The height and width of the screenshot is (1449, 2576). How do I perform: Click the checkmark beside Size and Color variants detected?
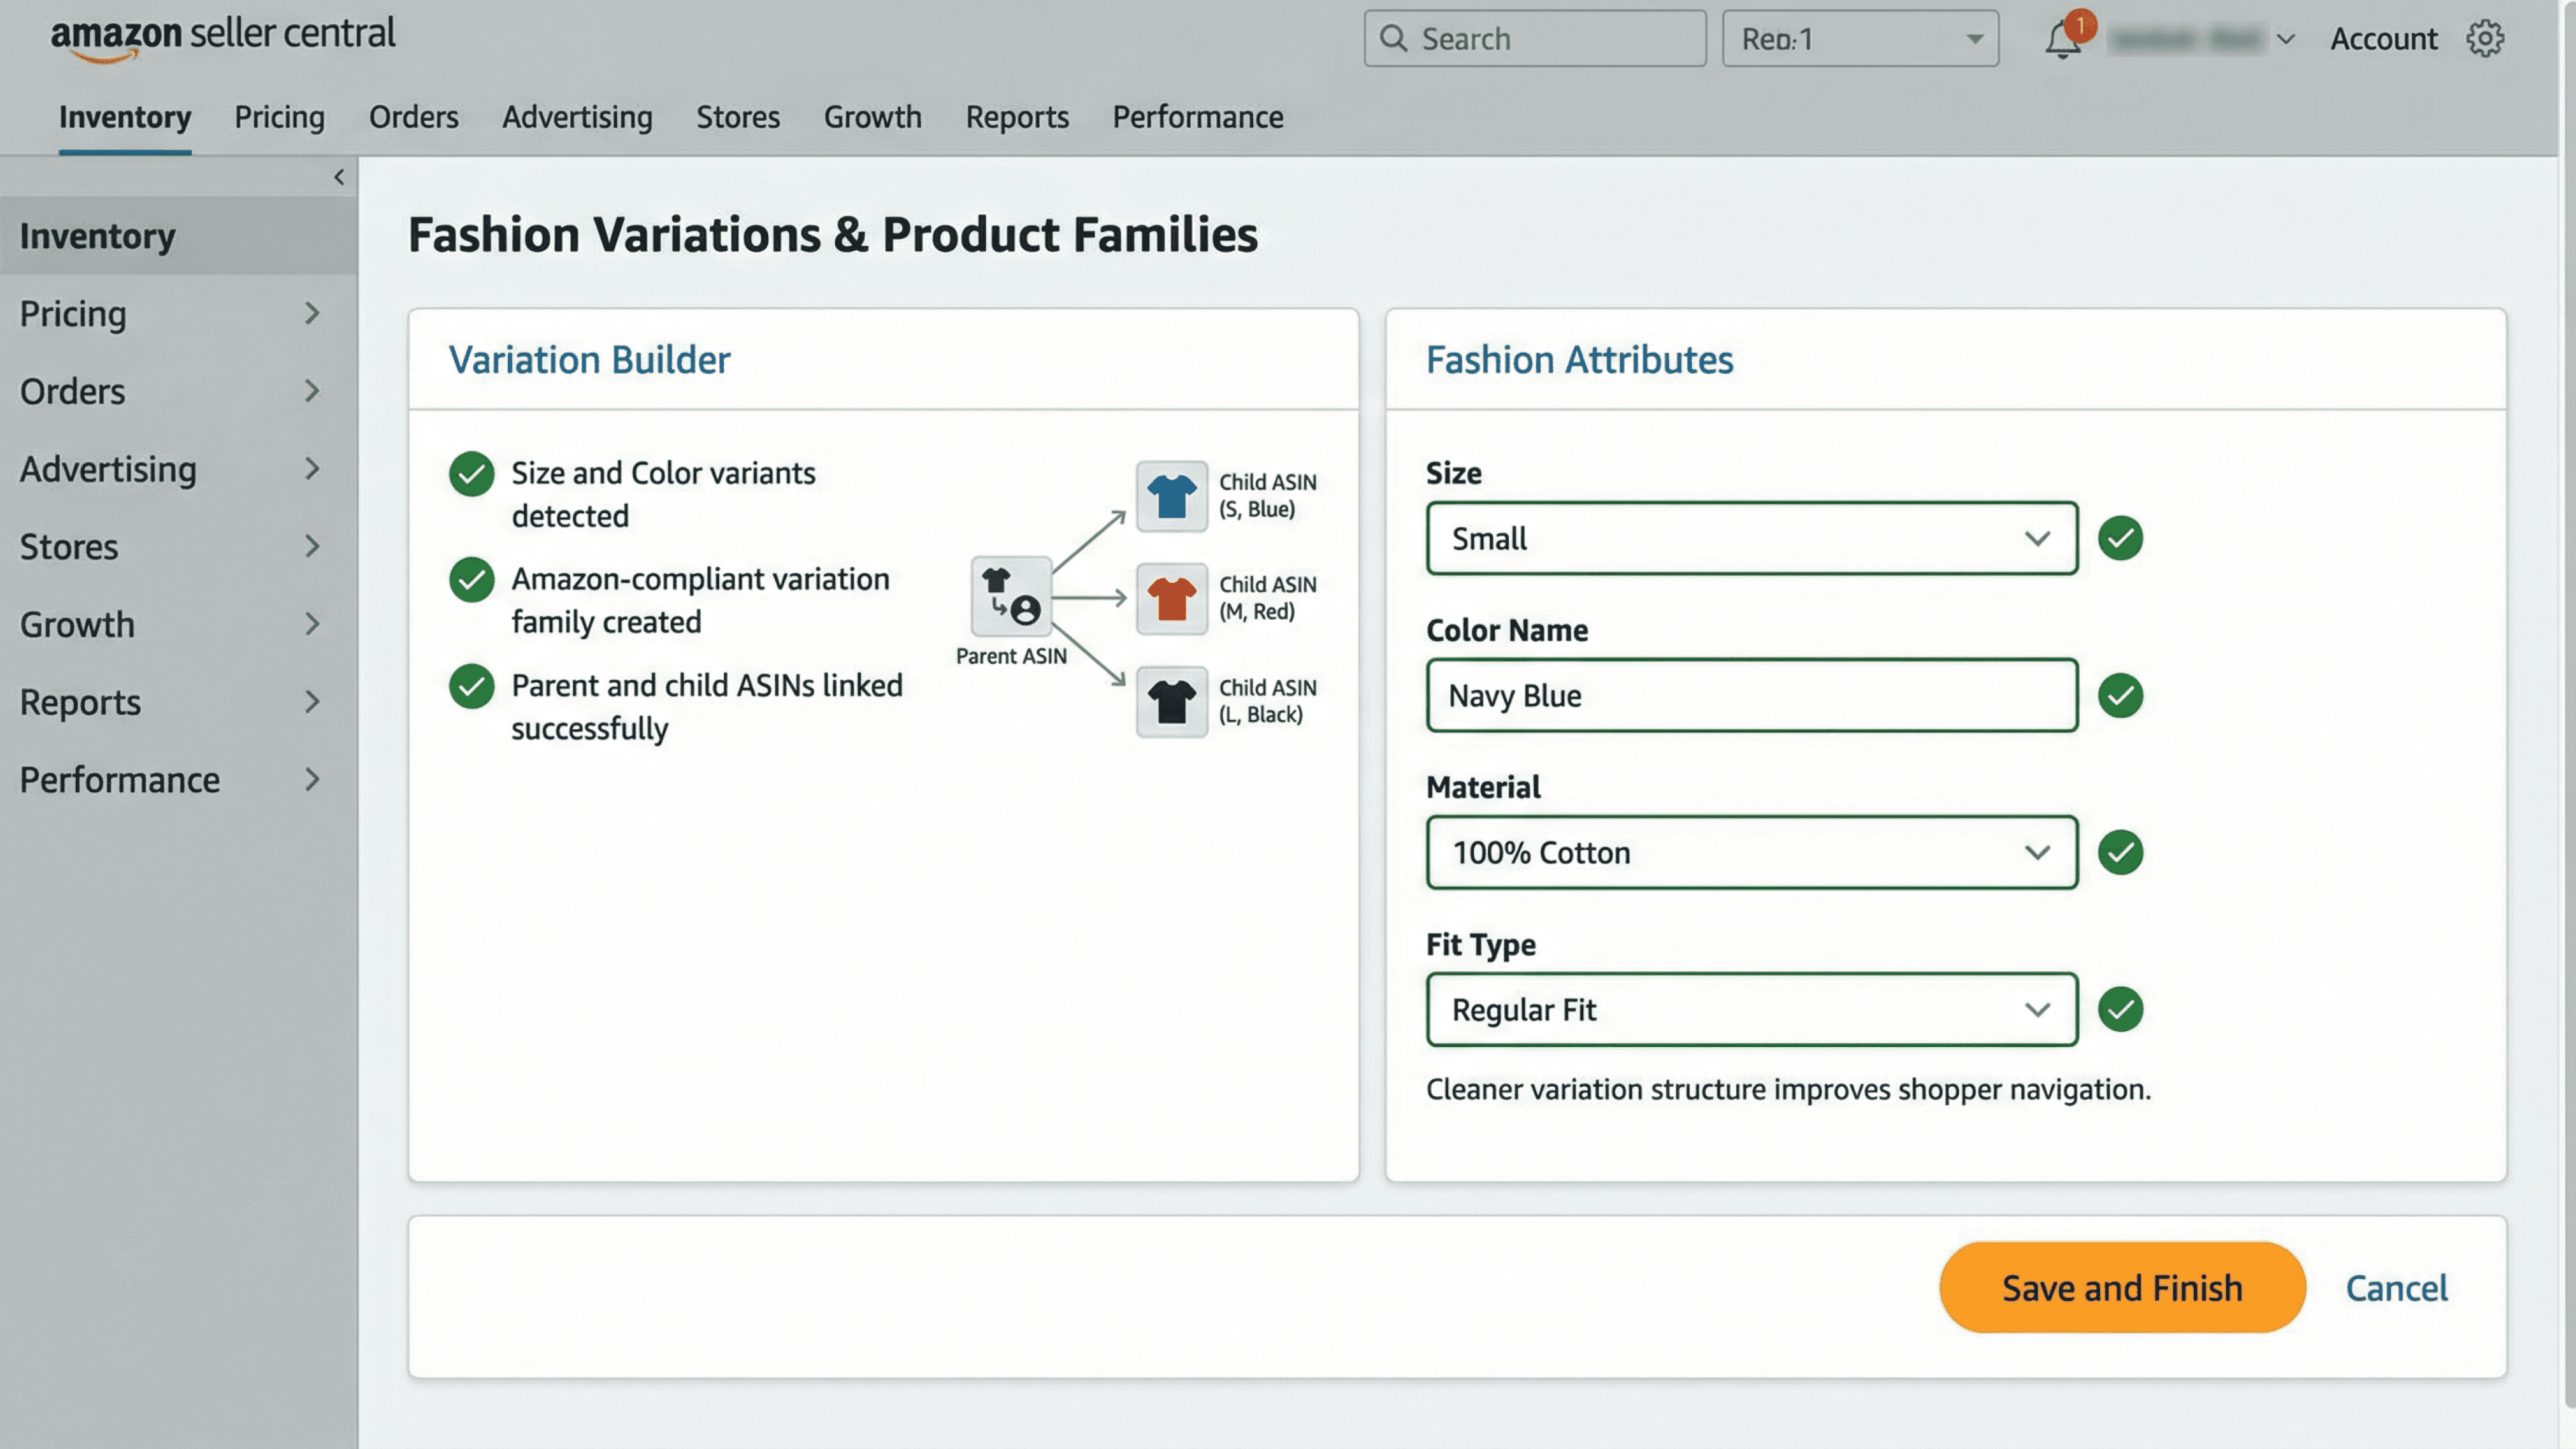pyautogui.click(x=471, y=474)
